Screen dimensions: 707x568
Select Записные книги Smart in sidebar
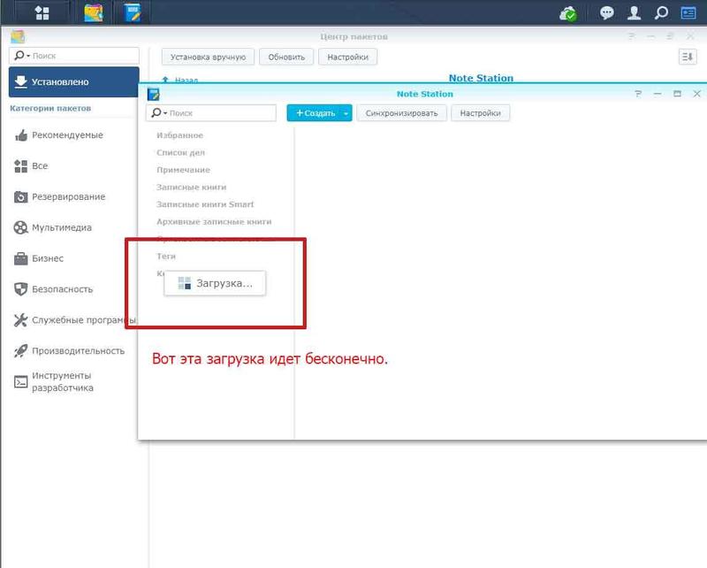click(x=205, y=204)
